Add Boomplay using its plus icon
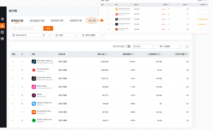The image size is (212, 130). tap(13, 62)
